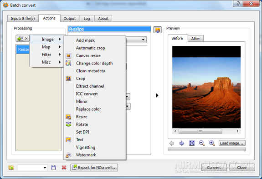The image size is (262, 179).
Task: Zoom out the preview image
Action: (202, 143)
